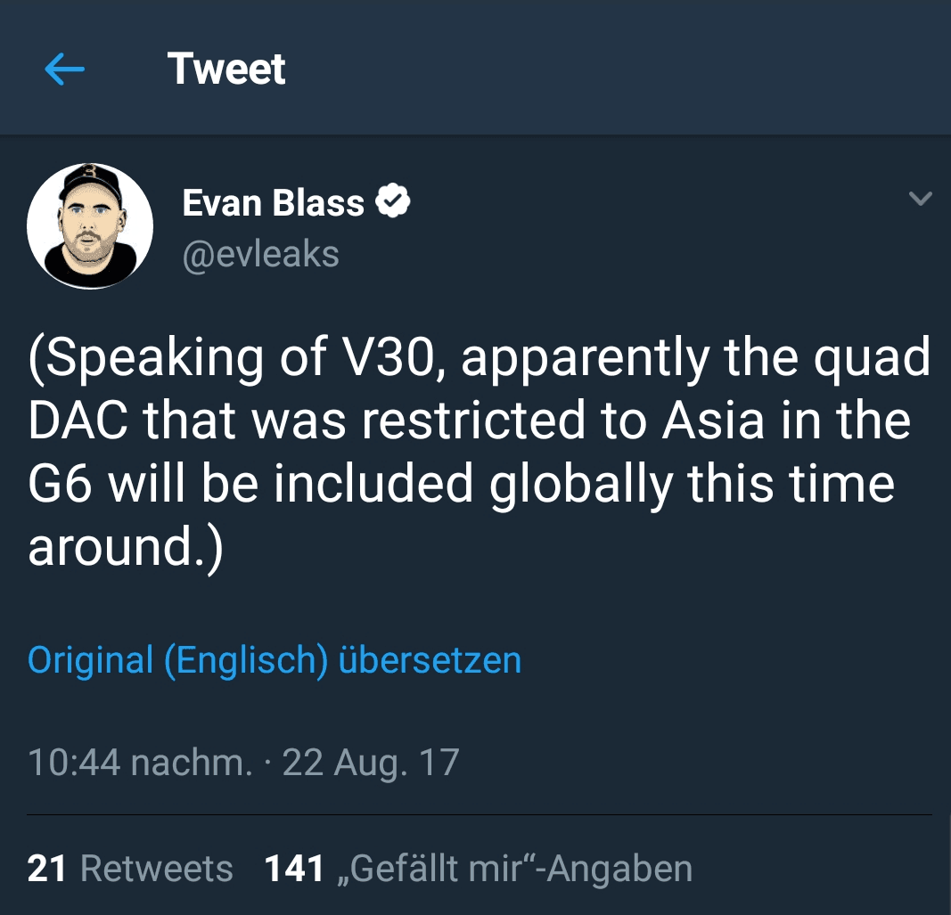951x915 pixels.
Task: Click the 141 likes count number
Action: (294, 869)
